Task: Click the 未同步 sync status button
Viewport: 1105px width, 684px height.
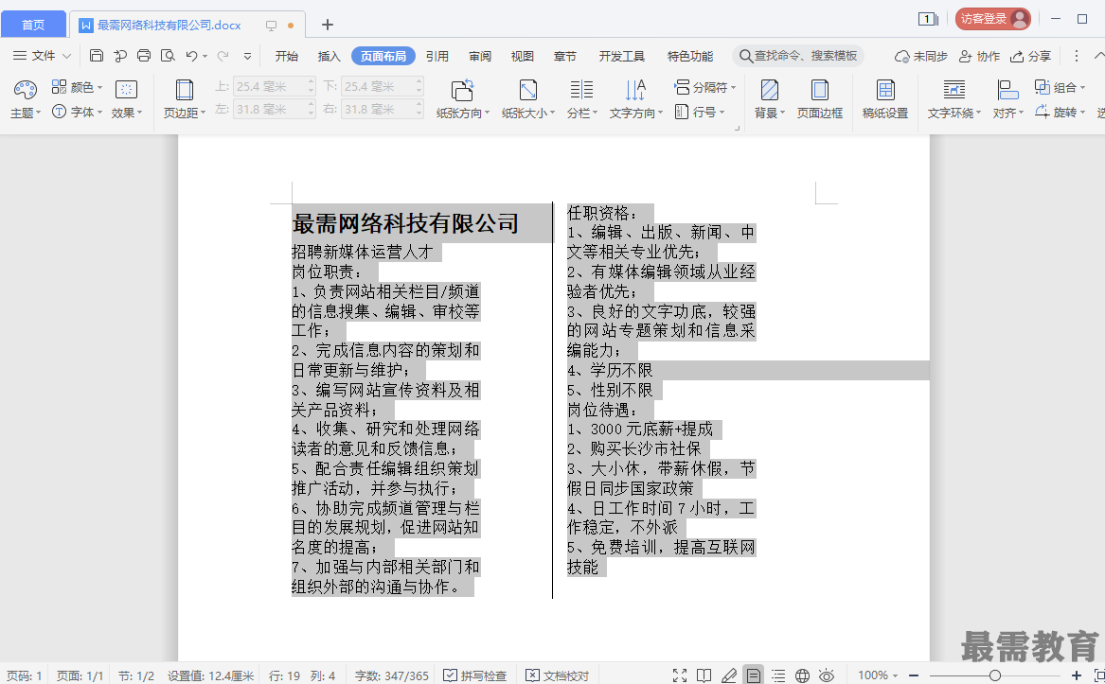Action: tap(921, 56)
